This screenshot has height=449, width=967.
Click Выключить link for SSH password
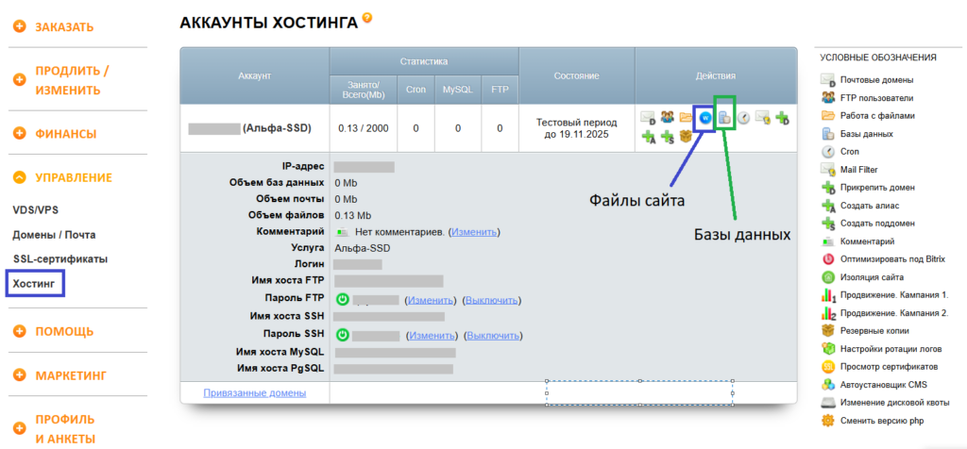click(x=492, y=335)
